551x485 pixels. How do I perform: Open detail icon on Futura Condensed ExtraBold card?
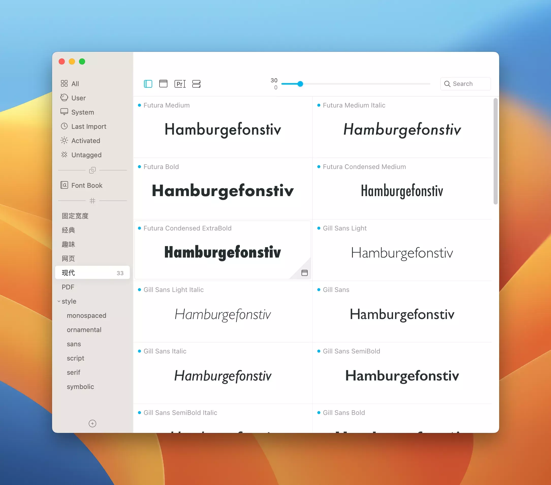[304, 273]
